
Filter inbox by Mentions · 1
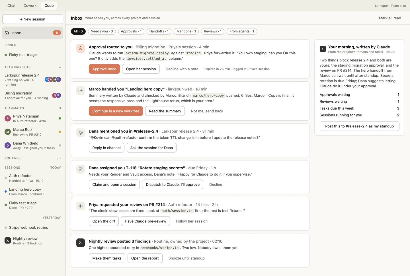click(x=186, y=31)
